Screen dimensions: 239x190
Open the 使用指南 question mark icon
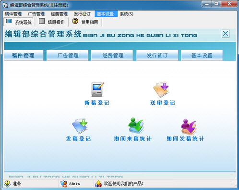75,21
